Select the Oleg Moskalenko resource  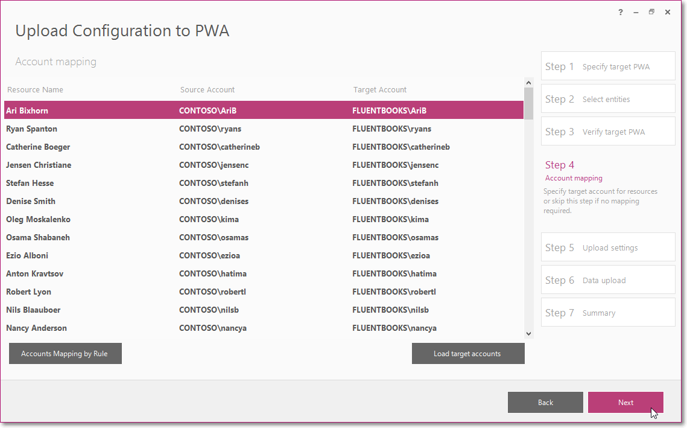pyautogui.click(x=38, y=219)
